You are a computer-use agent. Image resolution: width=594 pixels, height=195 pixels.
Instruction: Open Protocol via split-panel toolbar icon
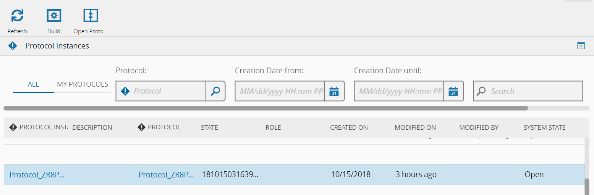(x=91, y=16)
